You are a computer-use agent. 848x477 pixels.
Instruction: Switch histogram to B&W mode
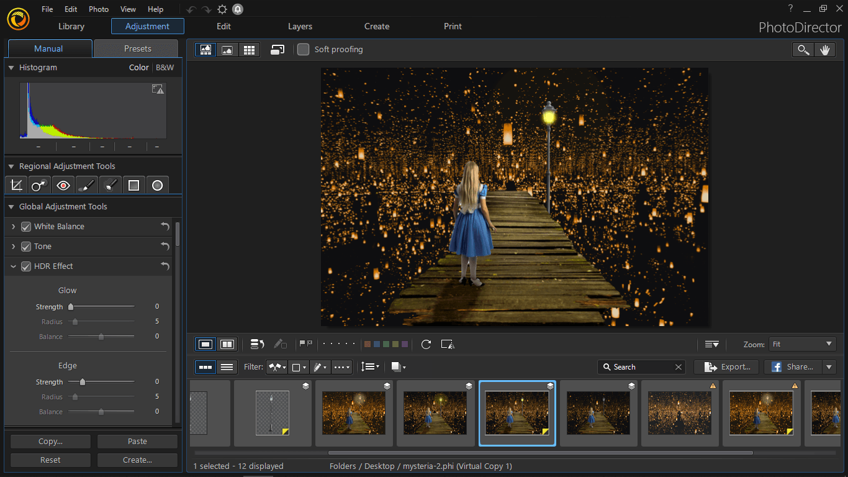[165, 68]
